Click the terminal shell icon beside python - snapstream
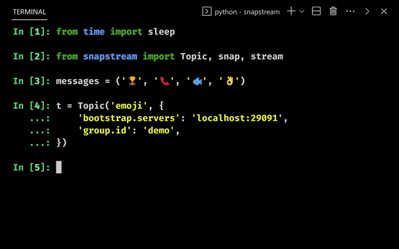 point(207,11)
